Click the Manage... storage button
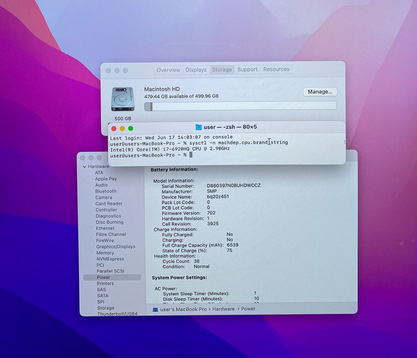The height and width of the screenshot is (358, 417). coord(320,92)
